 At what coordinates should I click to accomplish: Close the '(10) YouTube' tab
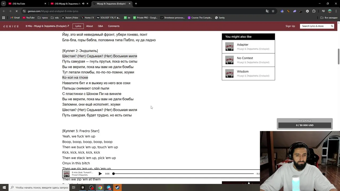[x=45, y=4]
